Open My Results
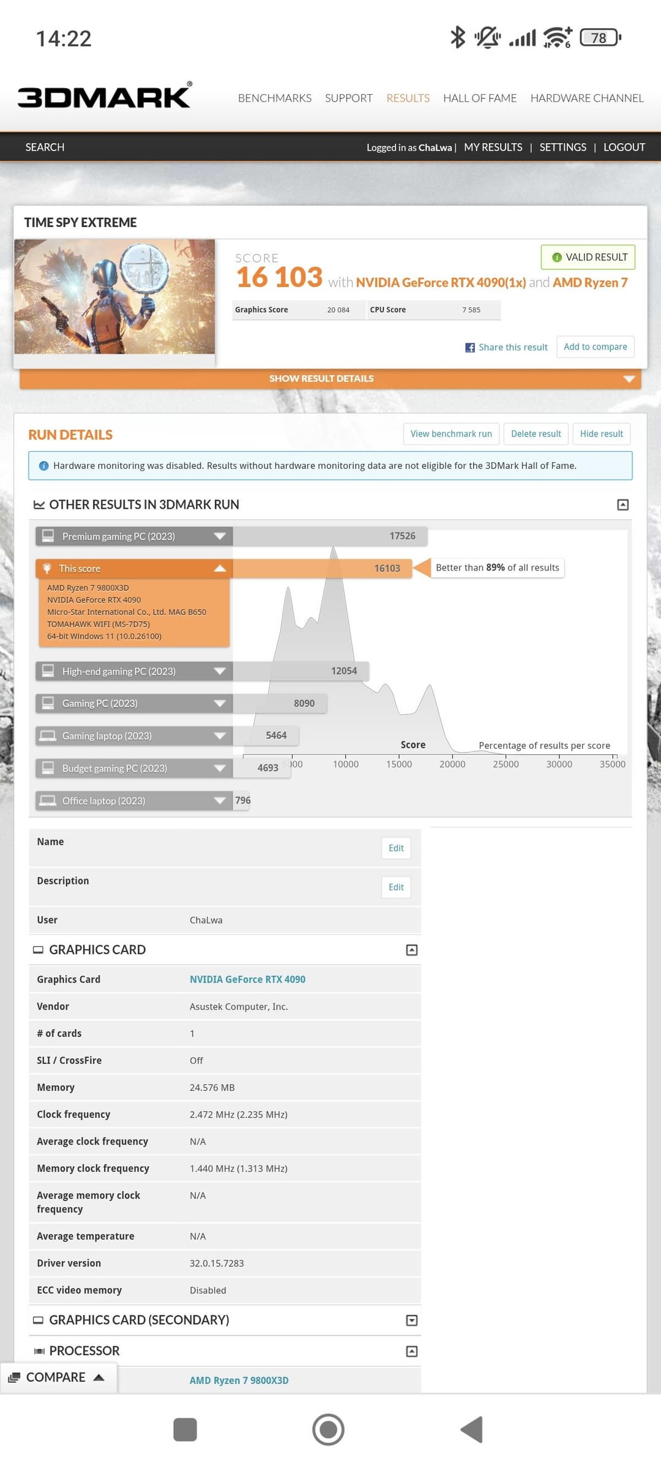This screenshot has height=1471, width=661. [493, 148]
